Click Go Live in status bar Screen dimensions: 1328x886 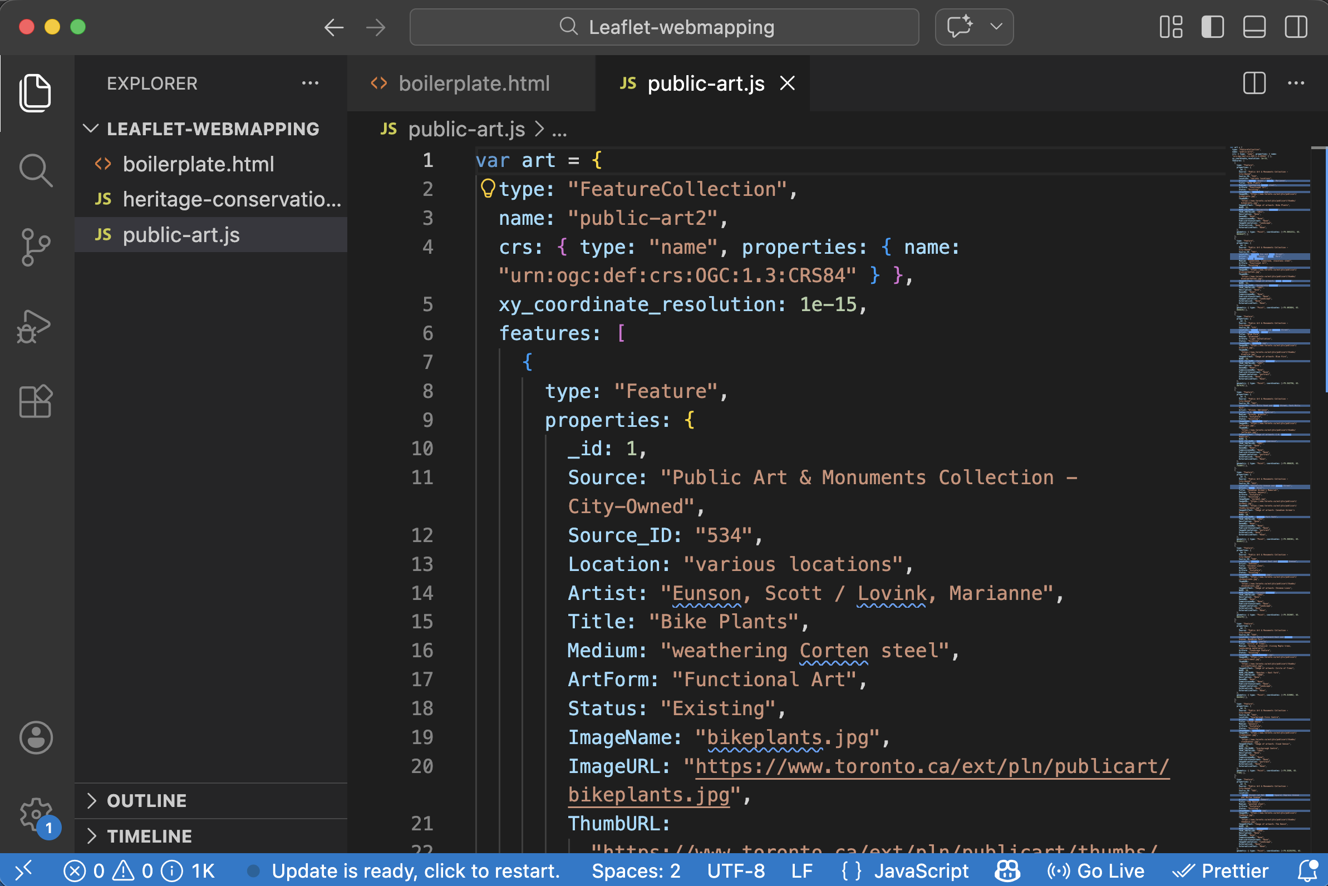click(1096, 871)
